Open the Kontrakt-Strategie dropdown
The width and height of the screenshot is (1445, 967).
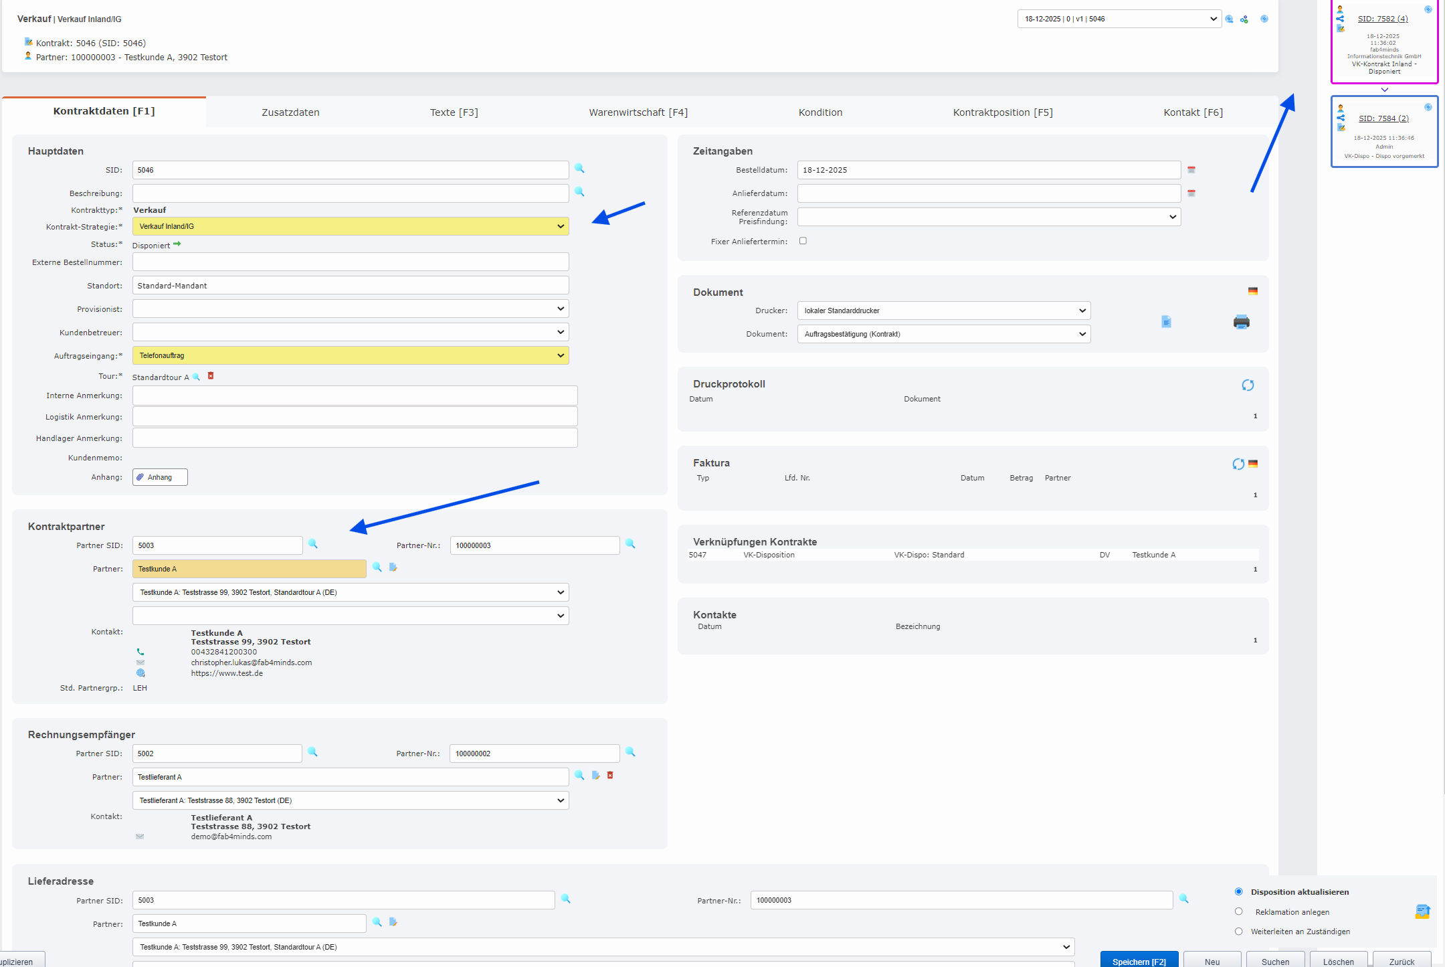[x=351, y=226]
